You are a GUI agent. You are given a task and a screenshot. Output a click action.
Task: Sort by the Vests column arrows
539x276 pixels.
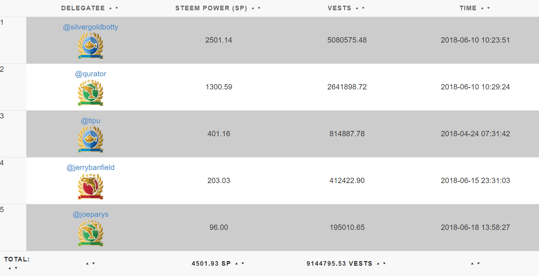[x=360, y=8]
